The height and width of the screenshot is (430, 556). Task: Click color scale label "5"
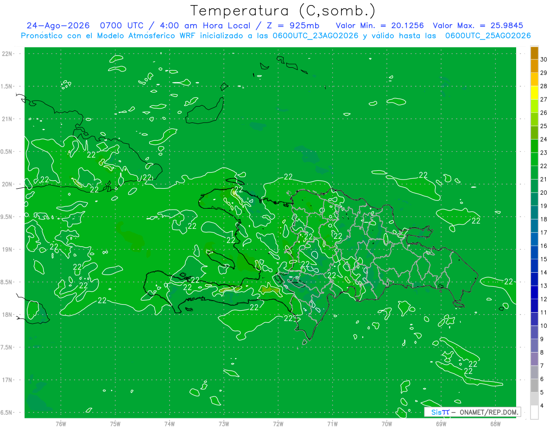coord(542,392)
